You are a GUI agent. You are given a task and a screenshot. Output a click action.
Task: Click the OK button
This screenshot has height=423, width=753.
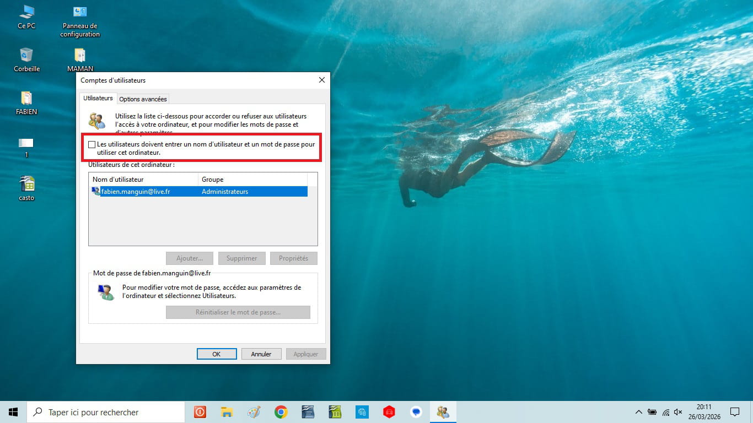pyautogui.click(x=217, y=354)
